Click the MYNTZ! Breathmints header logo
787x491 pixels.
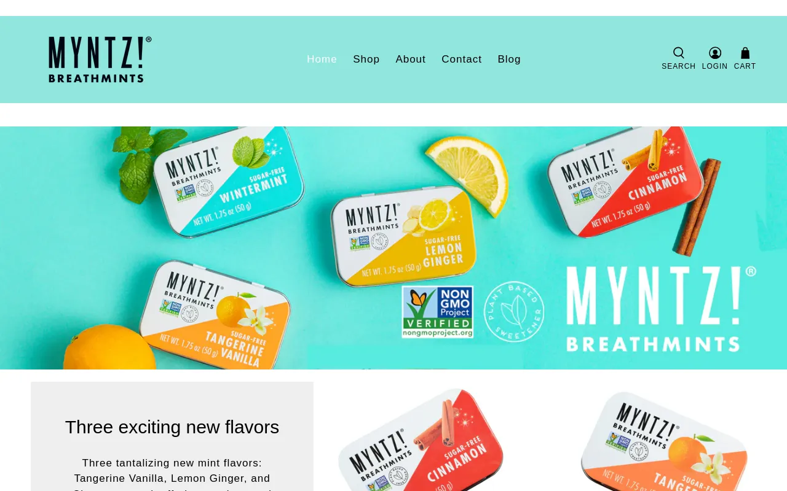(100, 60)
